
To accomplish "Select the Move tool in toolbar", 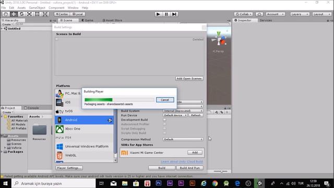I will pos(14,14).
